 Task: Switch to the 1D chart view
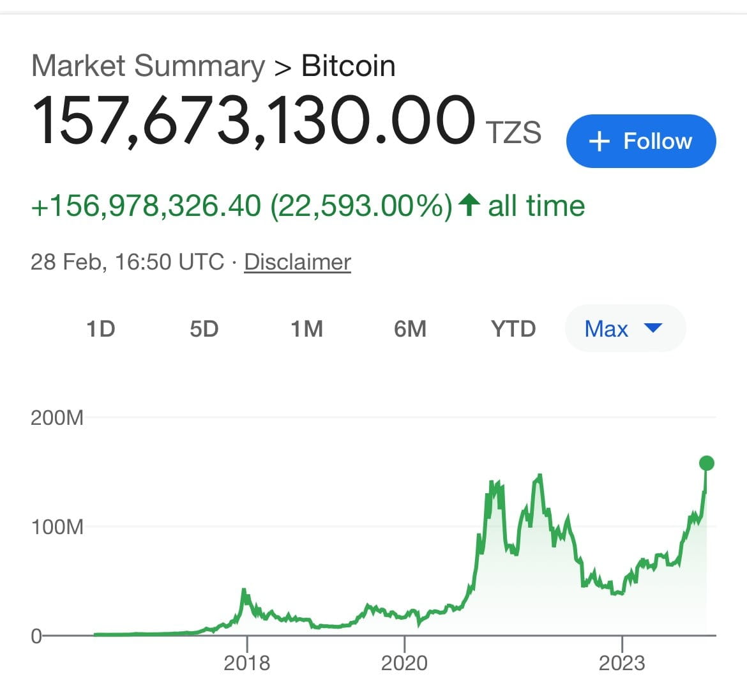pos(100,328)
